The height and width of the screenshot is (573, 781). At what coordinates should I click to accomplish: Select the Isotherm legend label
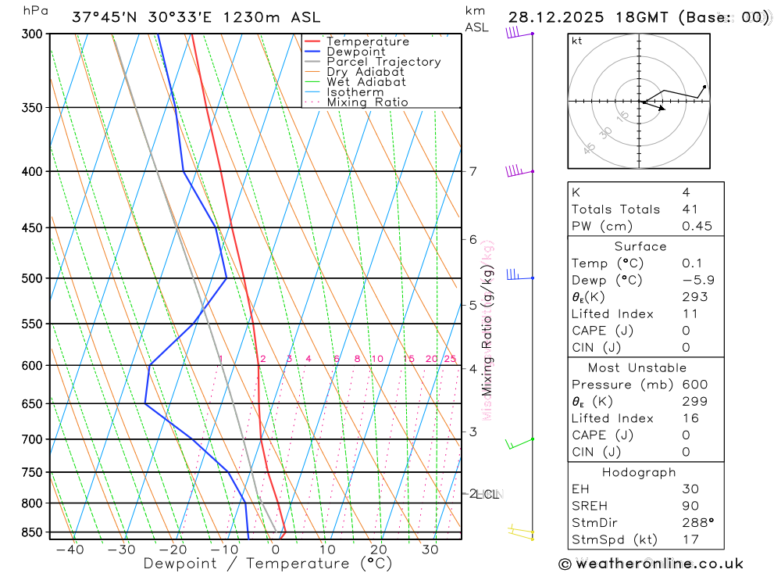click(355, 92)
